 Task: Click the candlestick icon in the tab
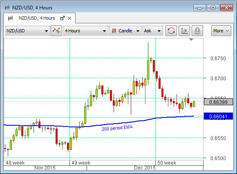11,18
